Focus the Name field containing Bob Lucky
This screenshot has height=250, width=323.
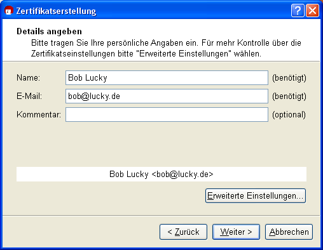point(167,78)
